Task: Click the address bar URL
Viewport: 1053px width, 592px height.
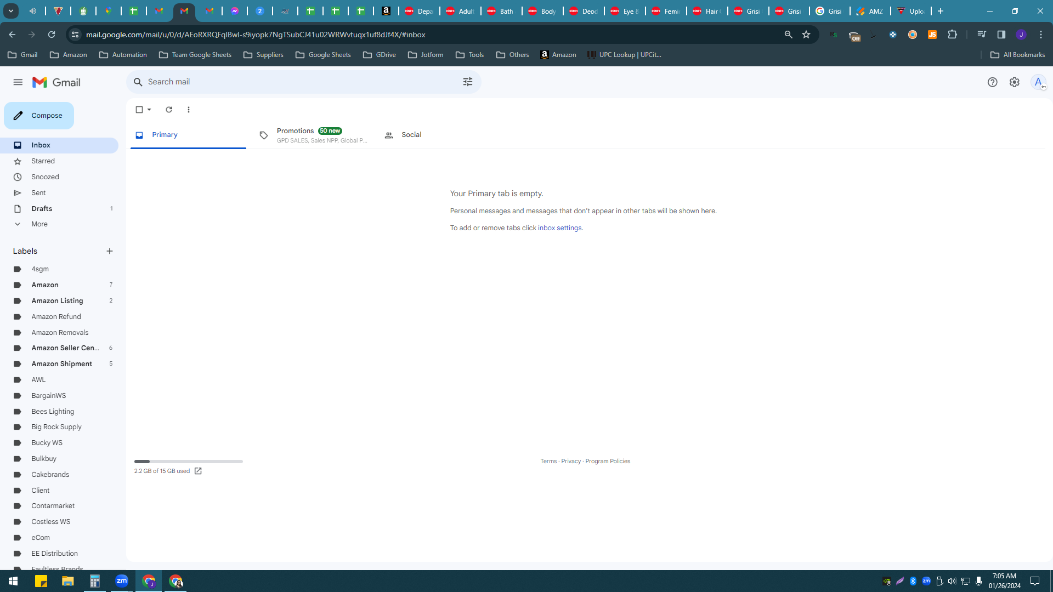Action: click(x=256, y=35)
